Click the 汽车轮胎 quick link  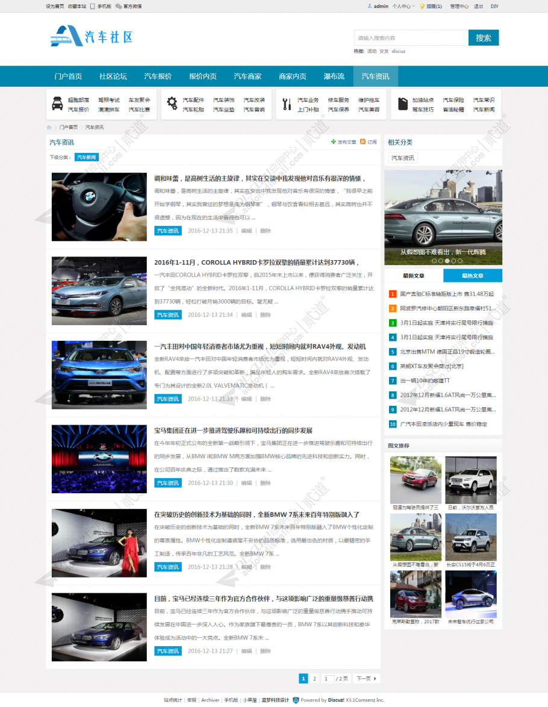193,110
